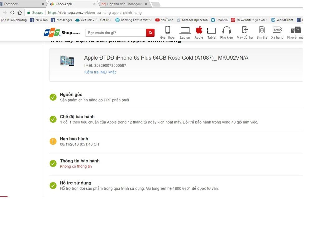Click the Secure padlock site info

tap(36, 12)
